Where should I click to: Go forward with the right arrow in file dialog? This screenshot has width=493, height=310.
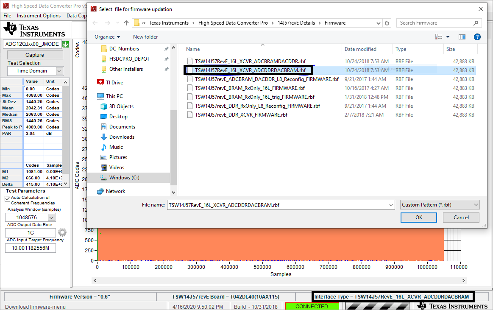point(107,23)
